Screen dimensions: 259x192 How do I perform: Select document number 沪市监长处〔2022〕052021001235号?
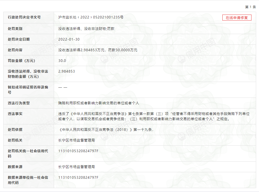(x=91, y=17)
